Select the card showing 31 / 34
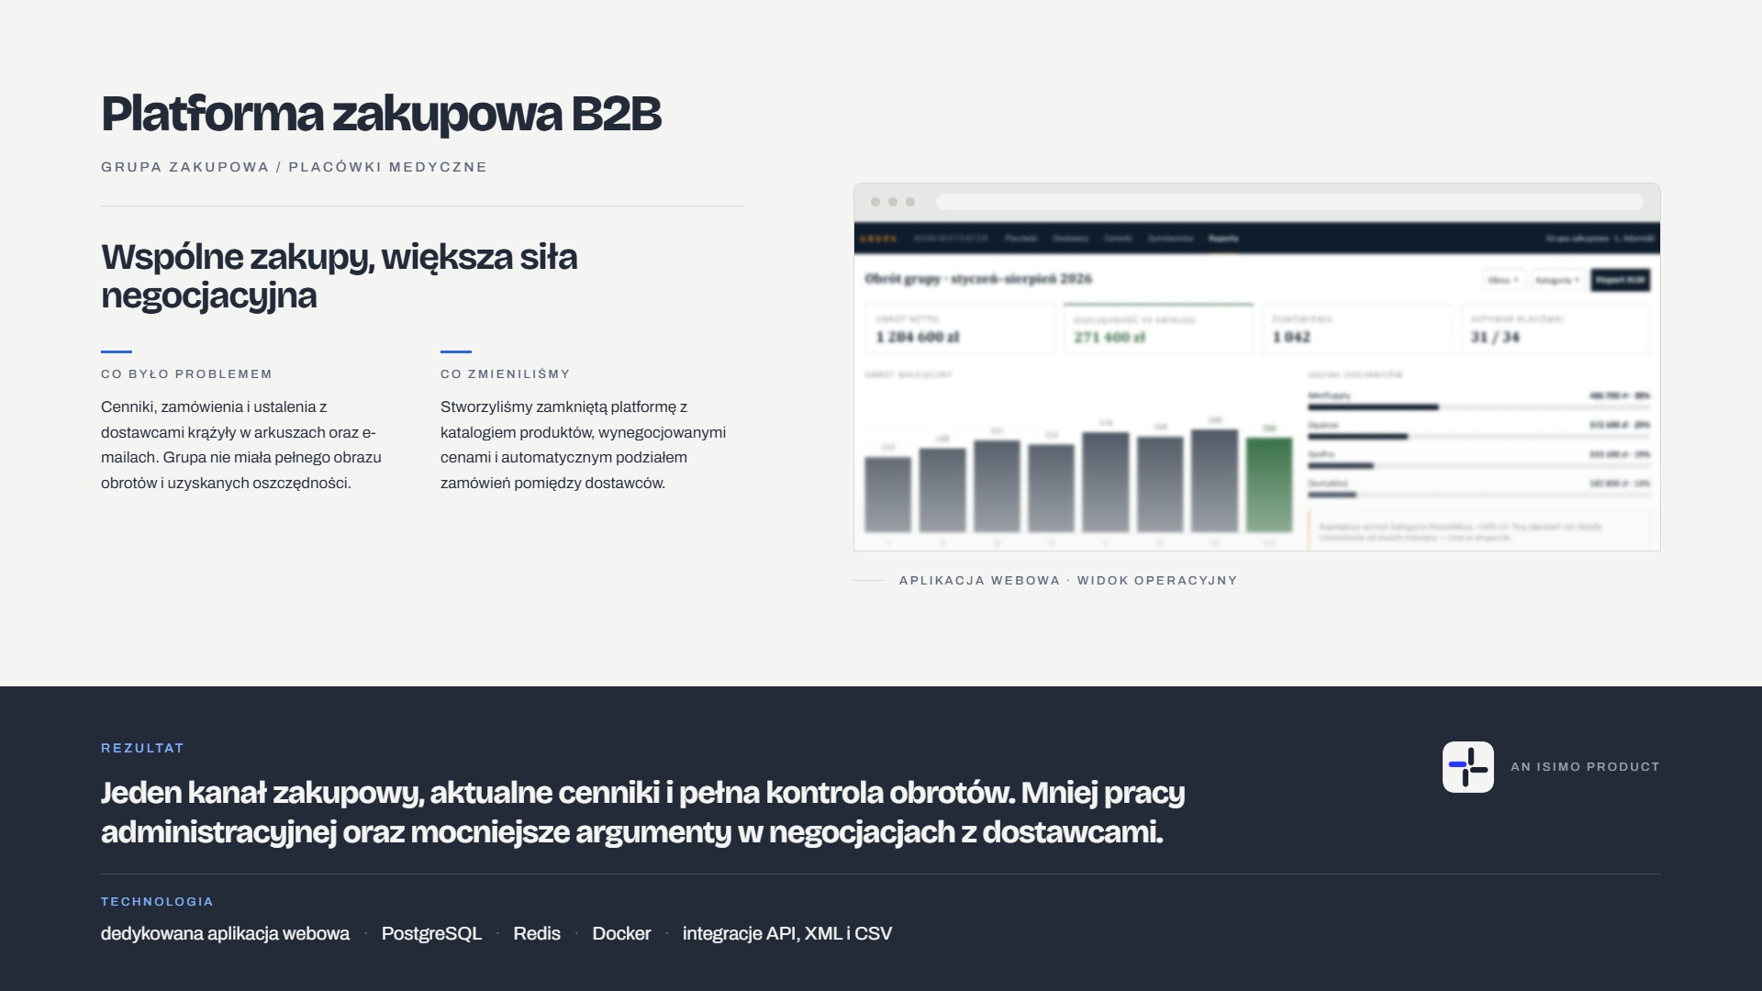Screen dimensions: 1762x991 (x=1555, y=328)
